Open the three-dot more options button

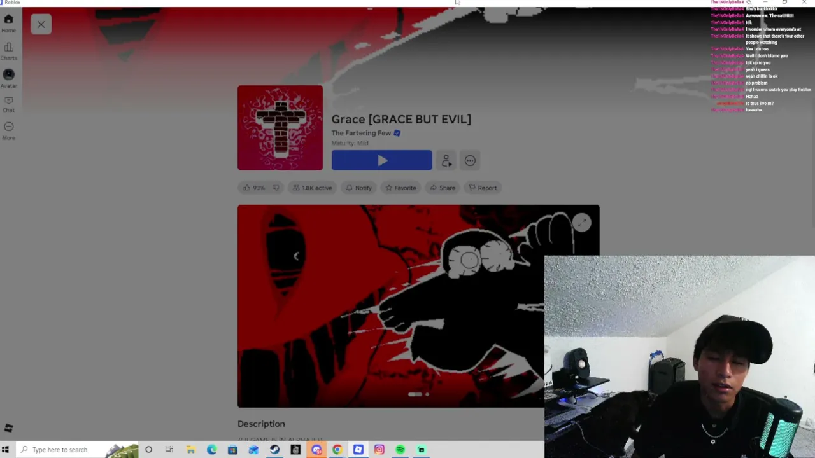(x=470, y=161)
